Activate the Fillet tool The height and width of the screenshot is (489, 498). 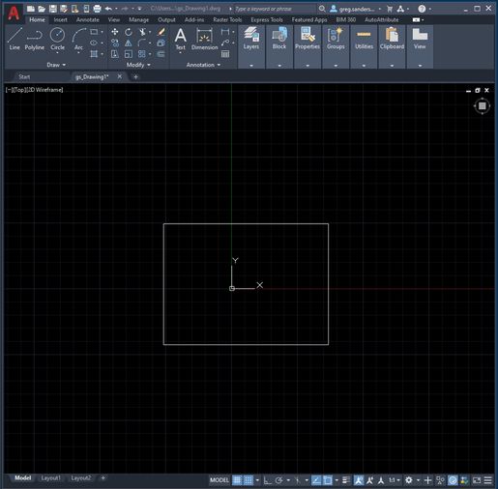click(142, 43)
